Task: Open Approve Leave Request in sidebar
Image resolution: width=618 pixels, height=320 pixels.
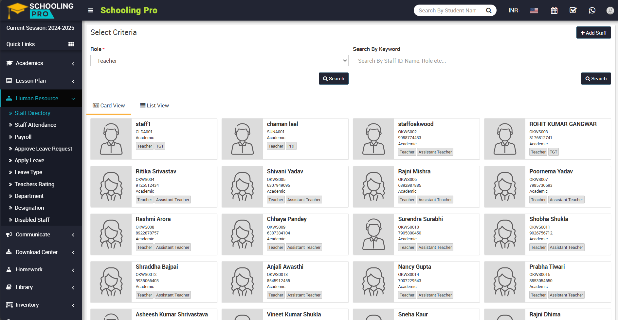Action: tap(43, 149)
